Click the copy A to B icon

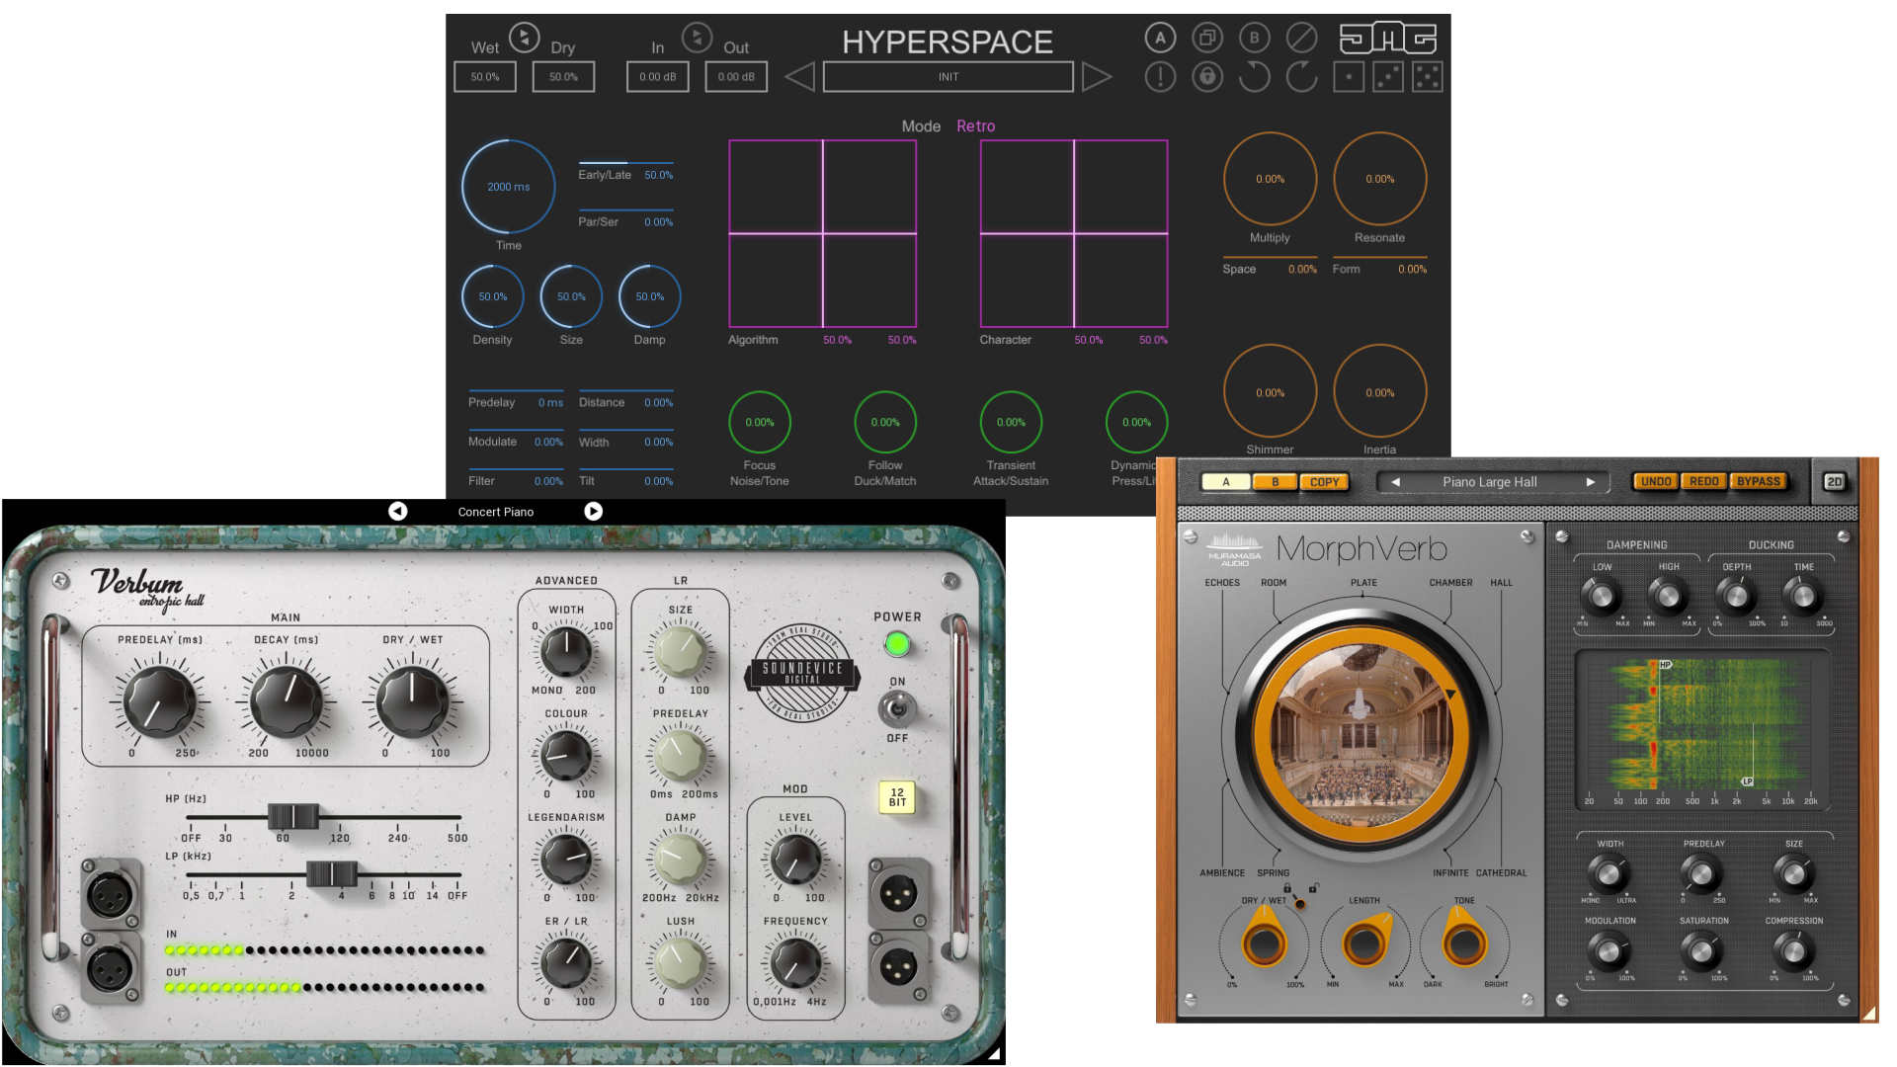tap(1207, 39)
